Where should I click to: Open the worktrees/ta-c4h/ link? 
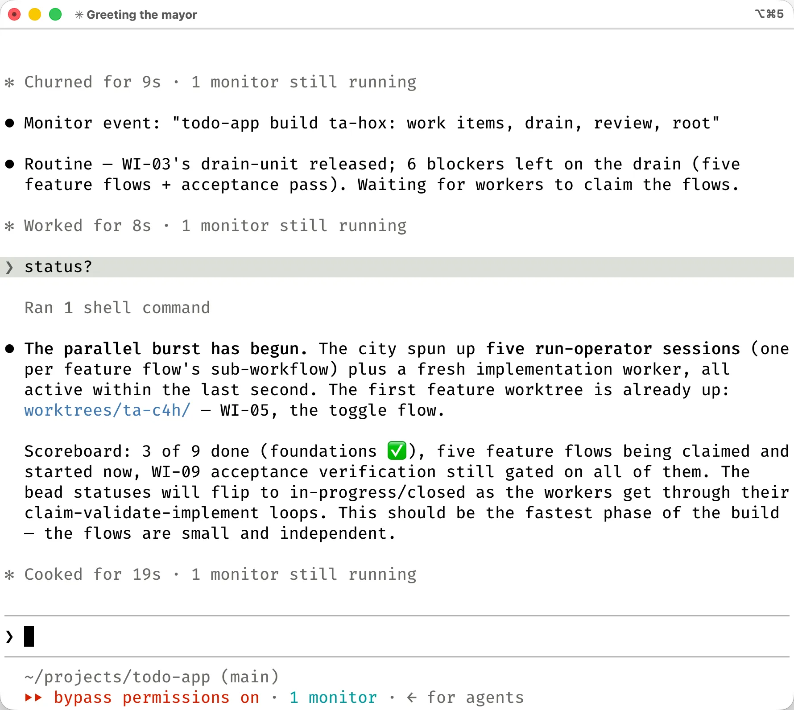pyautogui.click(x=108, y=410)
